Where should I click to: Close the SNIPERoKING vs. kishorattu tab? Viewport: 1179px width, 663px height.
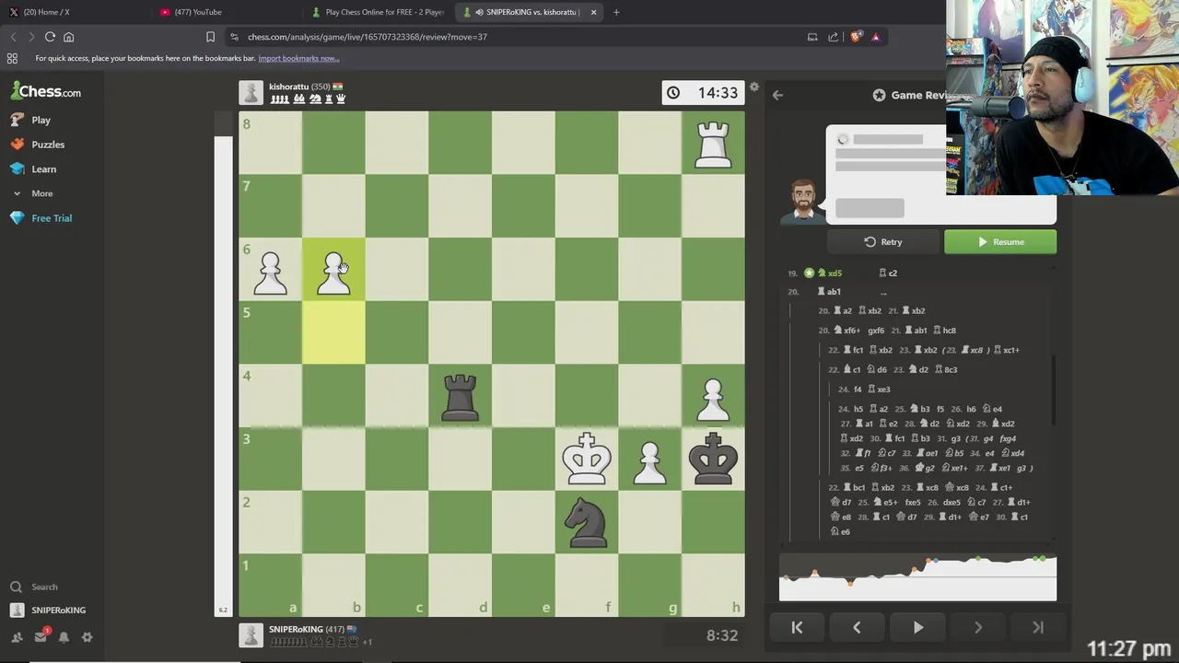[x=593, y=12]
